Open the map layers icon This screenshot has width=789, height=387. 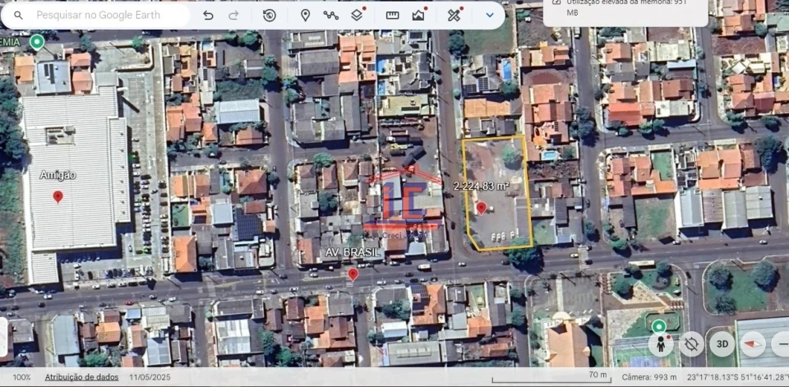point(357,15)
